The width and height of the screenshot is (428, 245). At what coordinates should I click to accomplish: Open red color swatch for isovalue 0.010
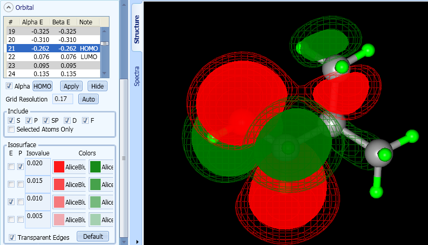[x=59, y=202]
